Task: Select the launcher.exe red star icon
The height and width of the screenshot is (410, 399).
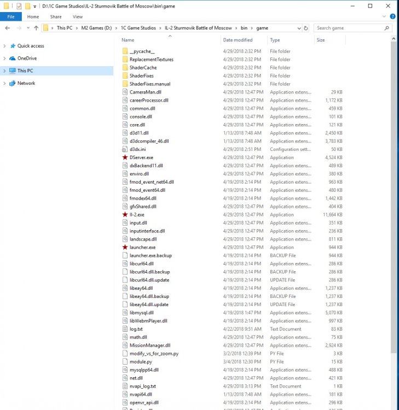Action: [125, 247]
